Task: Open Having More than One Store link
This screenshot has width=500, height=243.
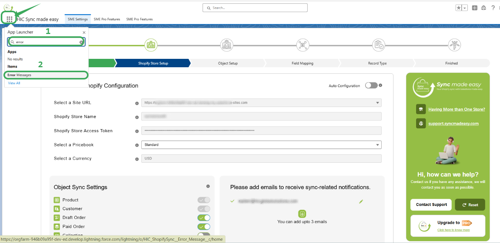Action: pyautogui.click(x=457, y=109)
